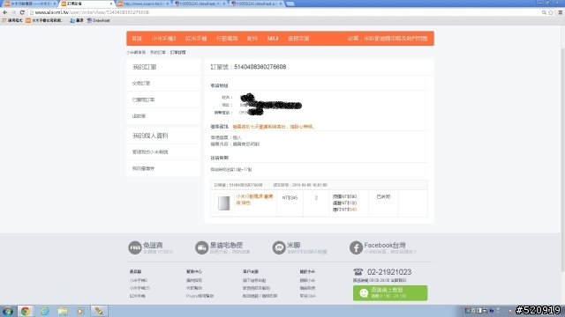This screenshot has width=565, height=317.
Task: Reload the page with refresh icon
Action: coord(22,12)
